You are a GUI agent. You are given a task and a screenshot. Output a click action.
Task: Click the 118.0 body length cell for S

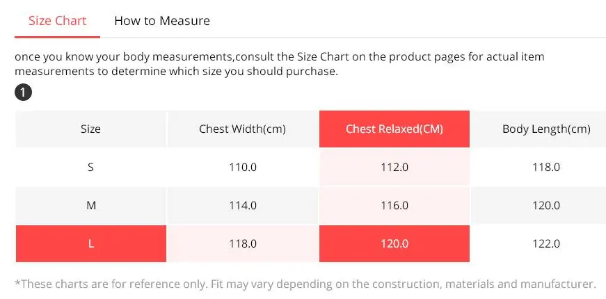pos(546,167)
